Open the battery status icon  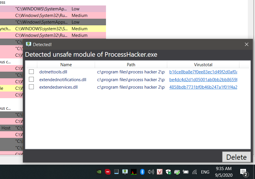coord(186,172)
